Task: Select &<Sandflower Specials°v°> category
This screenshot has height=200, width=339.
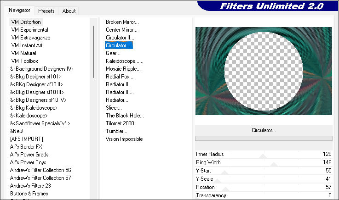Action: (40, 123)
